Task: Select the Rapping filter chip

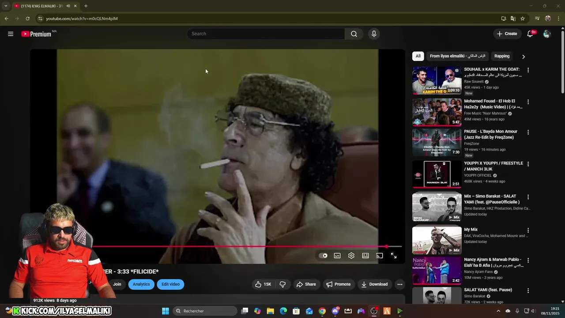Action: point(502,56)
